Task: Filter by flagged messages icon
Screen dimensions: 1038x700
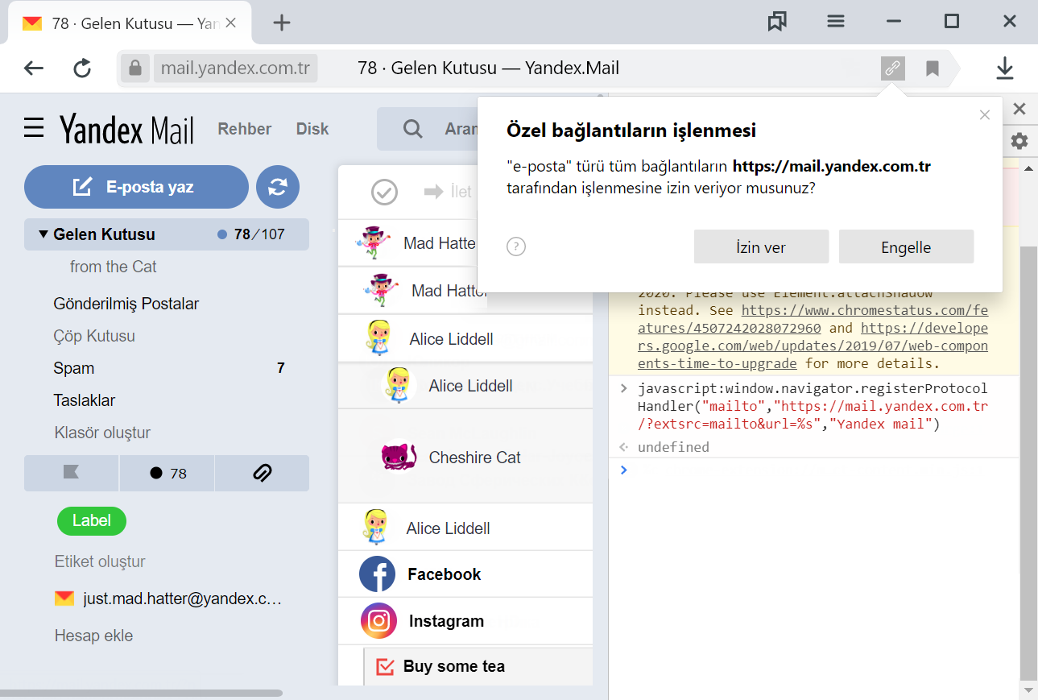Action: click(x=71, y=473)
